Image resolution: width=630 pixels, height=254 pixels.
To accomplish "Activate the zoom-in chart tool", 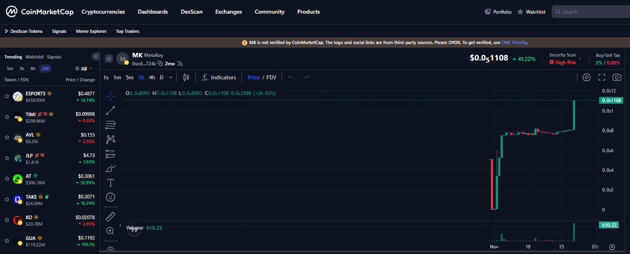I will (110, 231).
